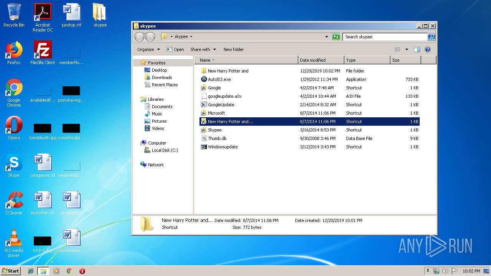Open Desktop in navigation pane

(159, 70)
